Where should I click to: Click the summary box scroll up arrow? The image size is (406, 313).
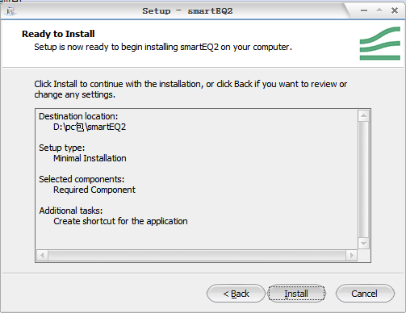click(x=363, y=115)
